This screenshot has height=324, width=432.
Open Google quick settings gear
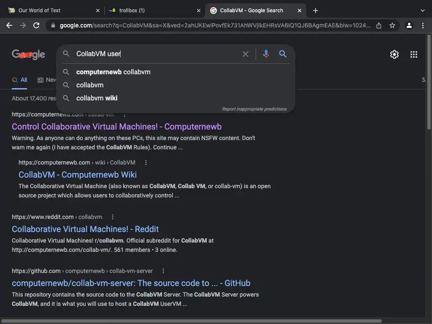pyautogui.click(x=394, y=54)
